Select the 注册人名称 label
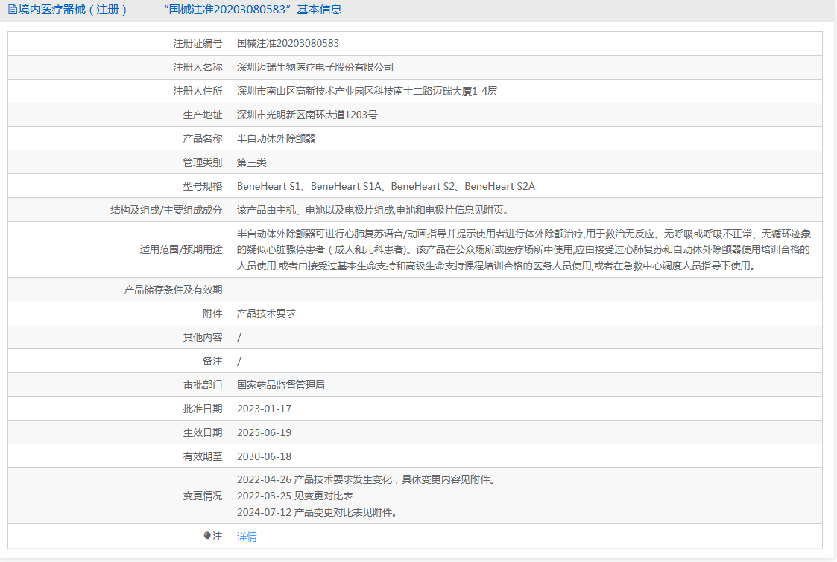This screenshot has height=562, width=837. (198, 67)
